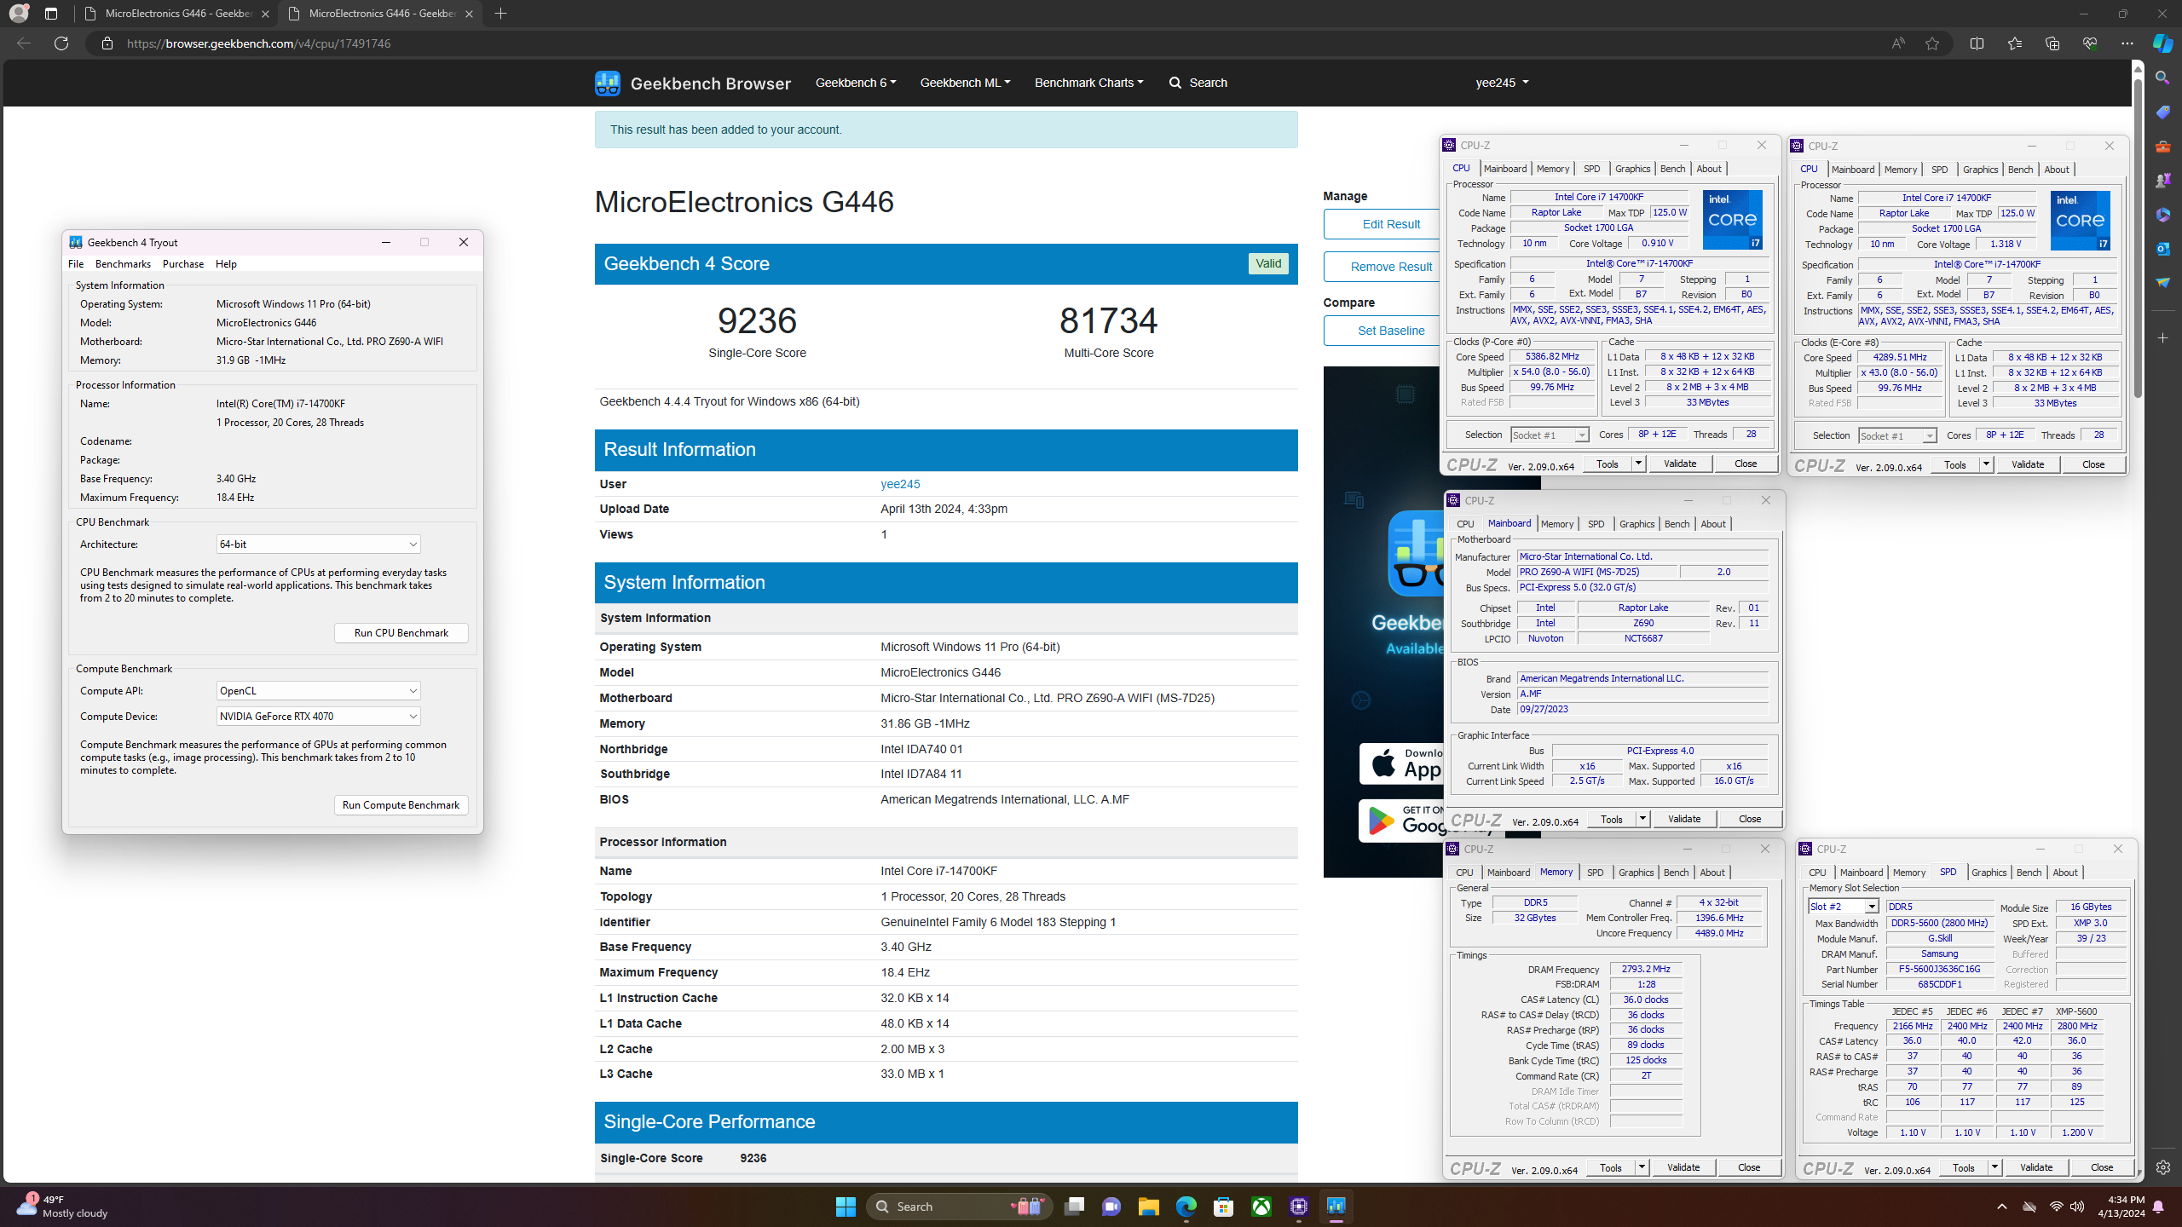Show hidden system tray icons chevron

[2002, 1207]
